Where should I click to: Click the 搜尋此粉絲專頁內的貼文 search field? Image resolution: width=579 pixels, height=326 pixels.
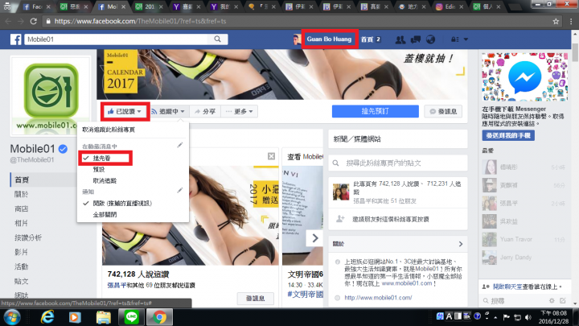tap(398, 163)
